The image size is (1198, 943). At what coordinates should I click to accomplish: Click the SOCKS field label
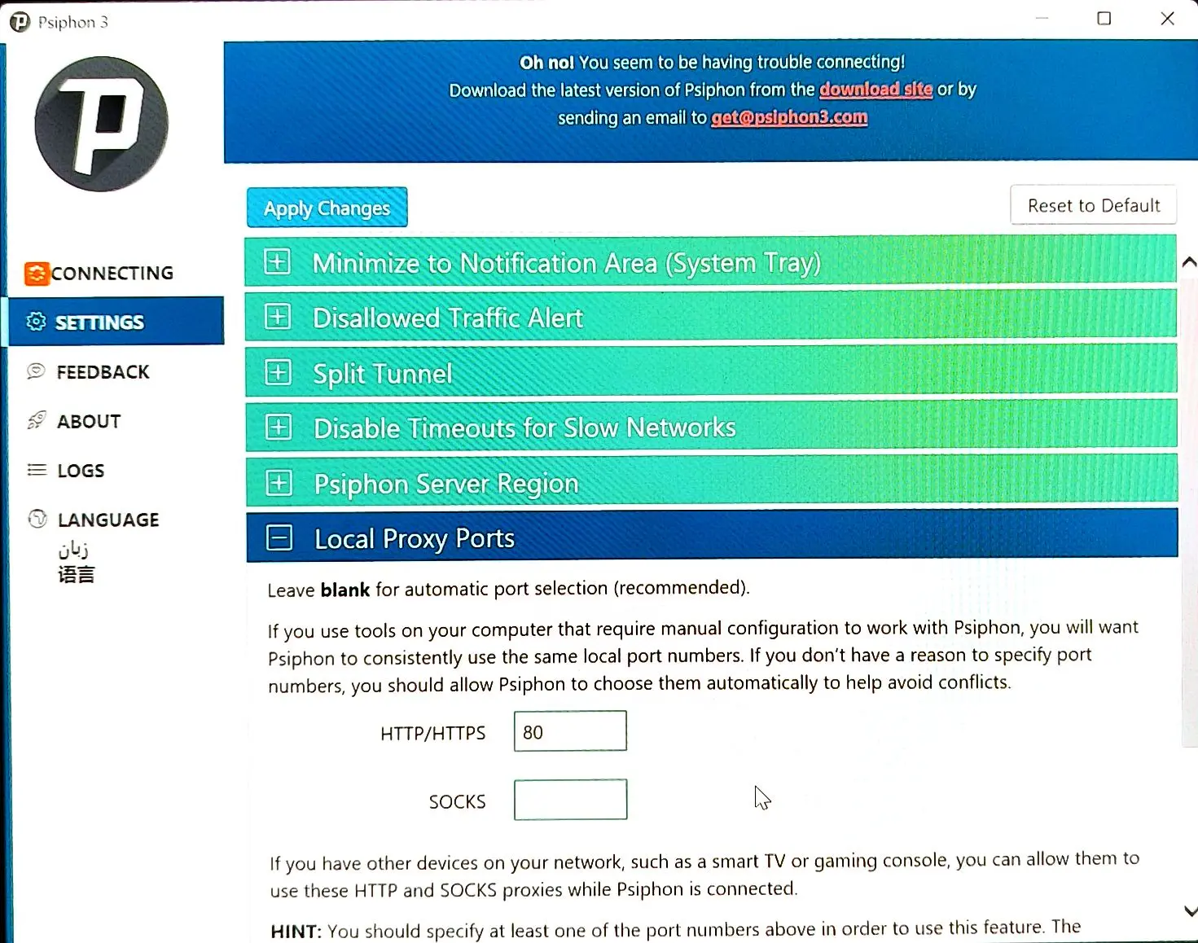point(457,801)
